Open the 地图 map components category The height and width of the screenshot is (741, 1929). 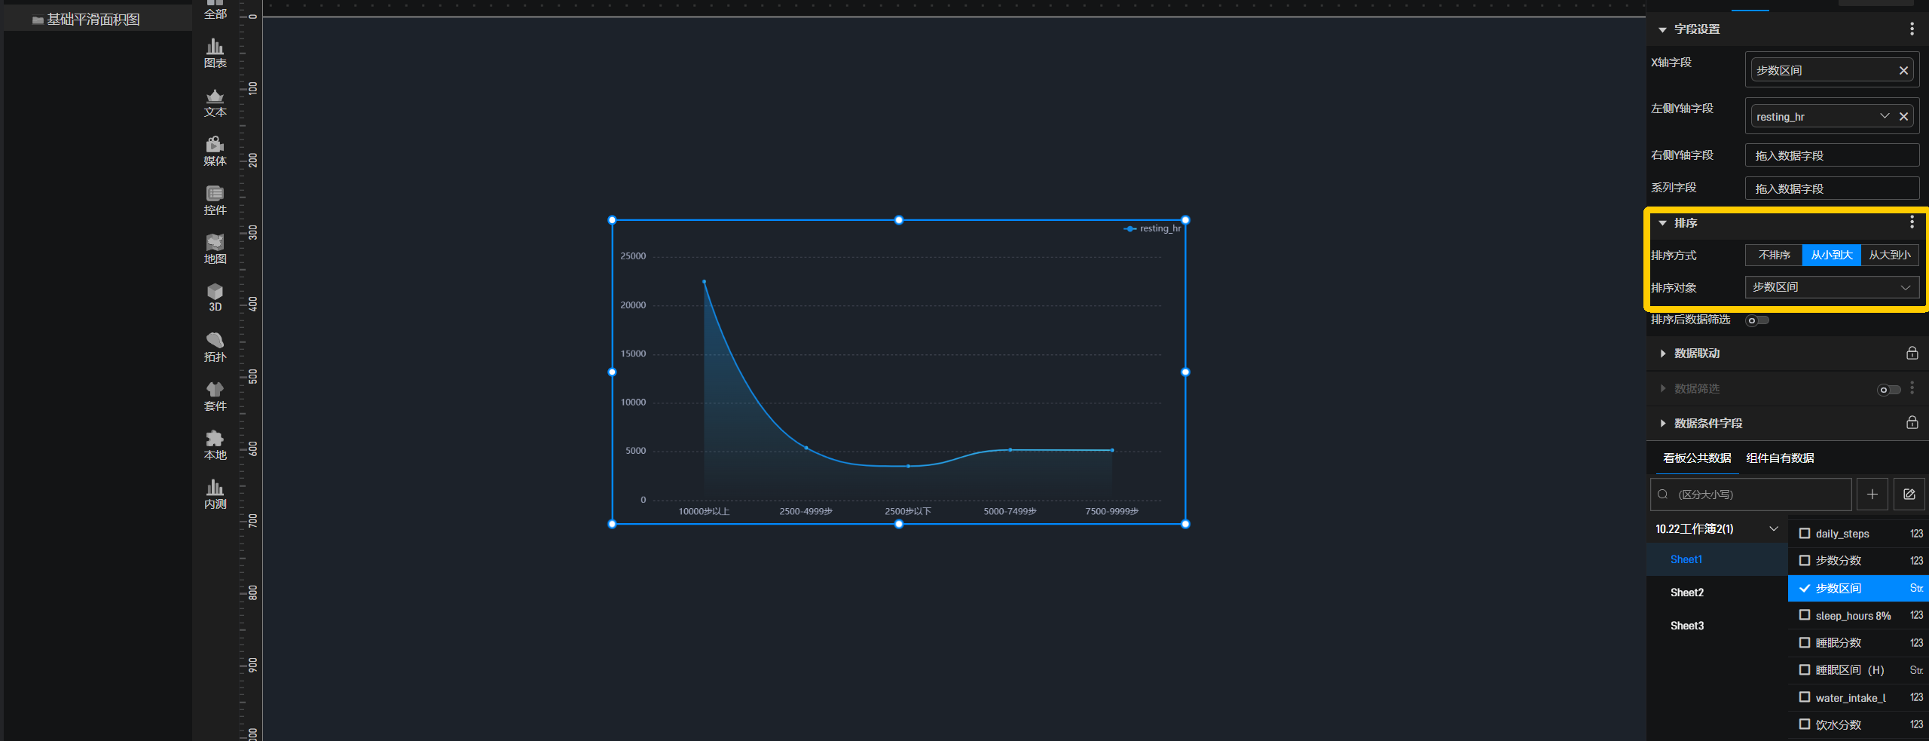(x=215, y=250)
